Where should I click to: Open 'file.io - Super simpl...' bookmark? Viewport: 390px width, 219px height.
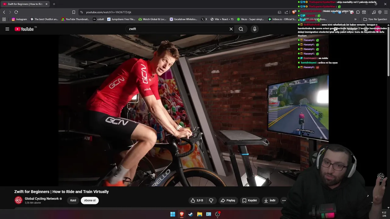(250, 19)
